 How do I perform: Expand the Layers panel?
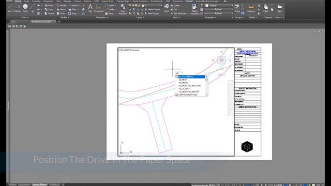point(140,18)
